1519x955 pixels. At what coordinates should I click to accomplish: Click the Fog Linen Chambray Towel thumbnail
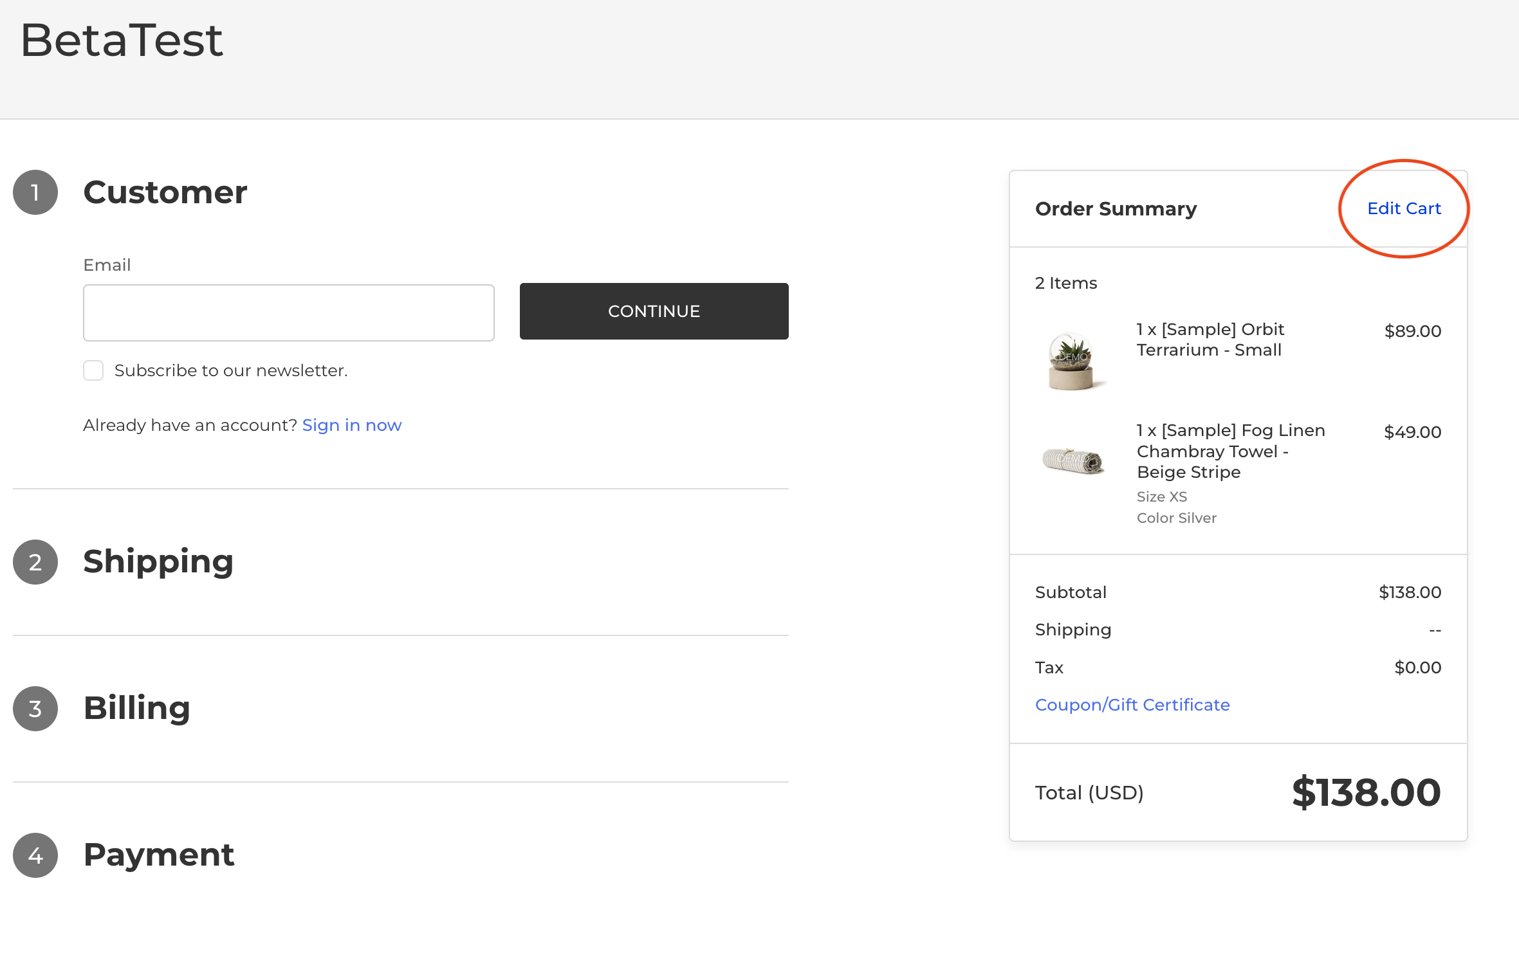point(1073,460)
